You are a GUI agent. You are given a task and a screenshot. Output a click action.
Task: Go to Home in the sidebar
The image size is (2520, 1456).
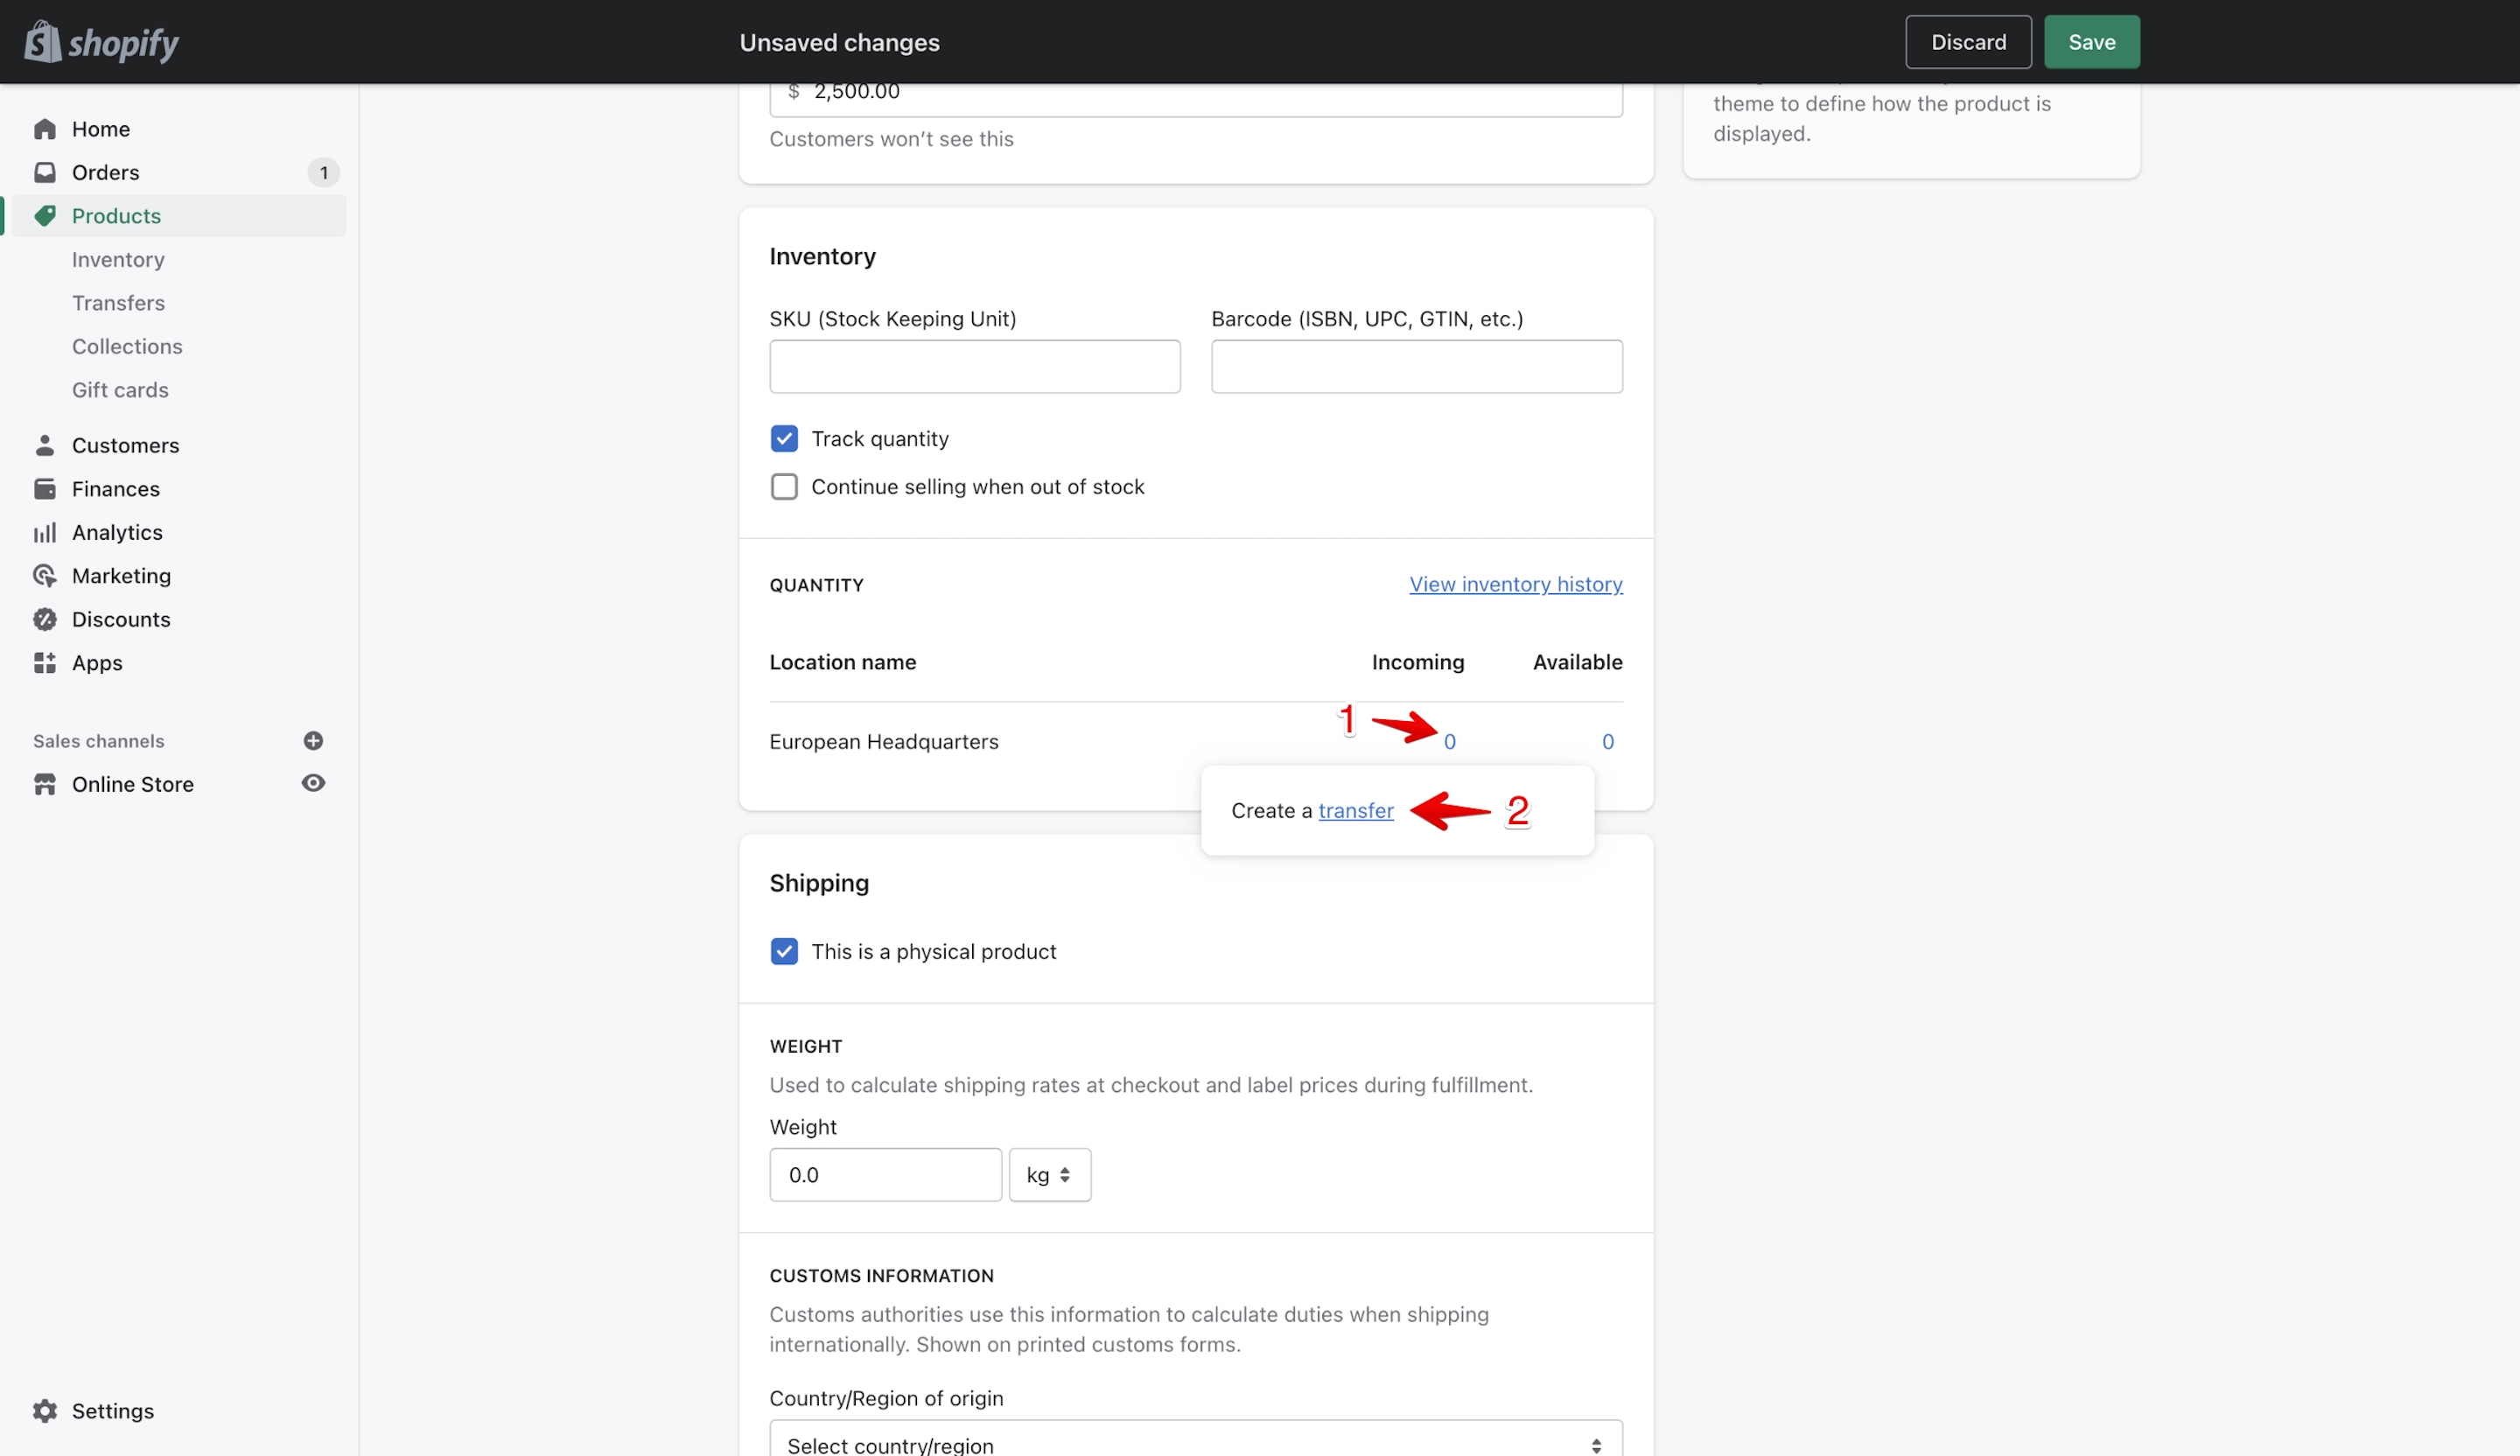(x=101, y=129)
